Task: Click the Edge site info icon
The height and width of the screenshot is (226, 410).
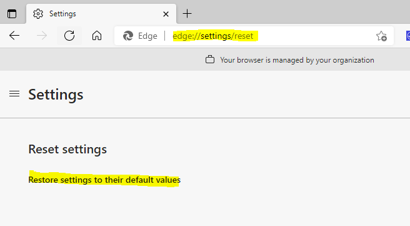Action: (x=128, y=36)
